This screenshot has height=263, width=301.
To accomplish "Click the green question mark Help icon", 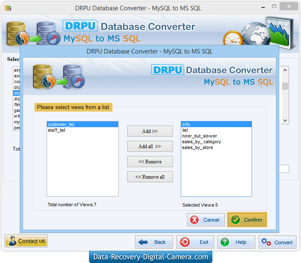I will [225, 242].
